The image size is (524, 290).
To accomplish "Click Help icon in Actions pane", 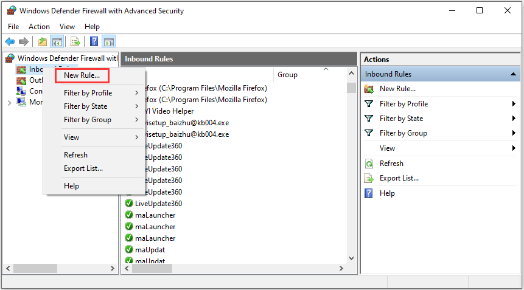I will click(369, 193).
